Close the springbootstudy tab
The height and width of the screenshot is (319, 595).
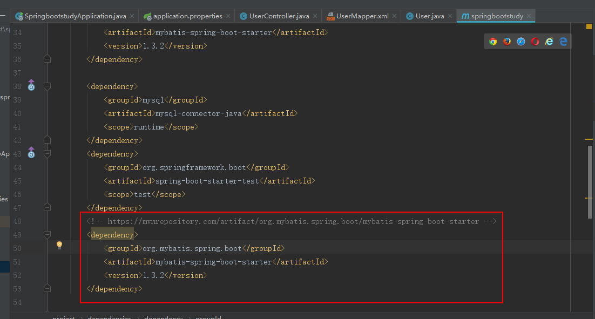[529, 16]
